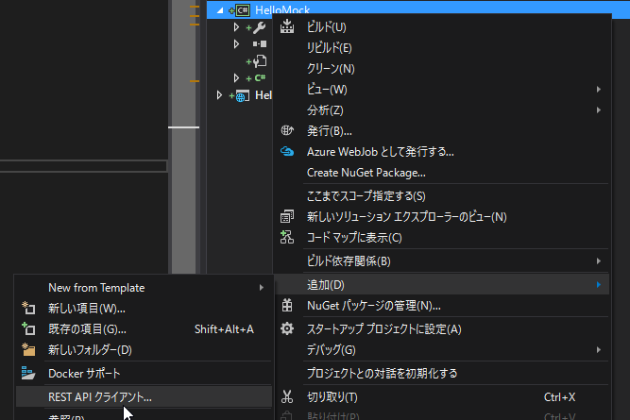Click the code map icon
Image resolution: width=630 pixels, height=420 pixels.
(287, 237)
